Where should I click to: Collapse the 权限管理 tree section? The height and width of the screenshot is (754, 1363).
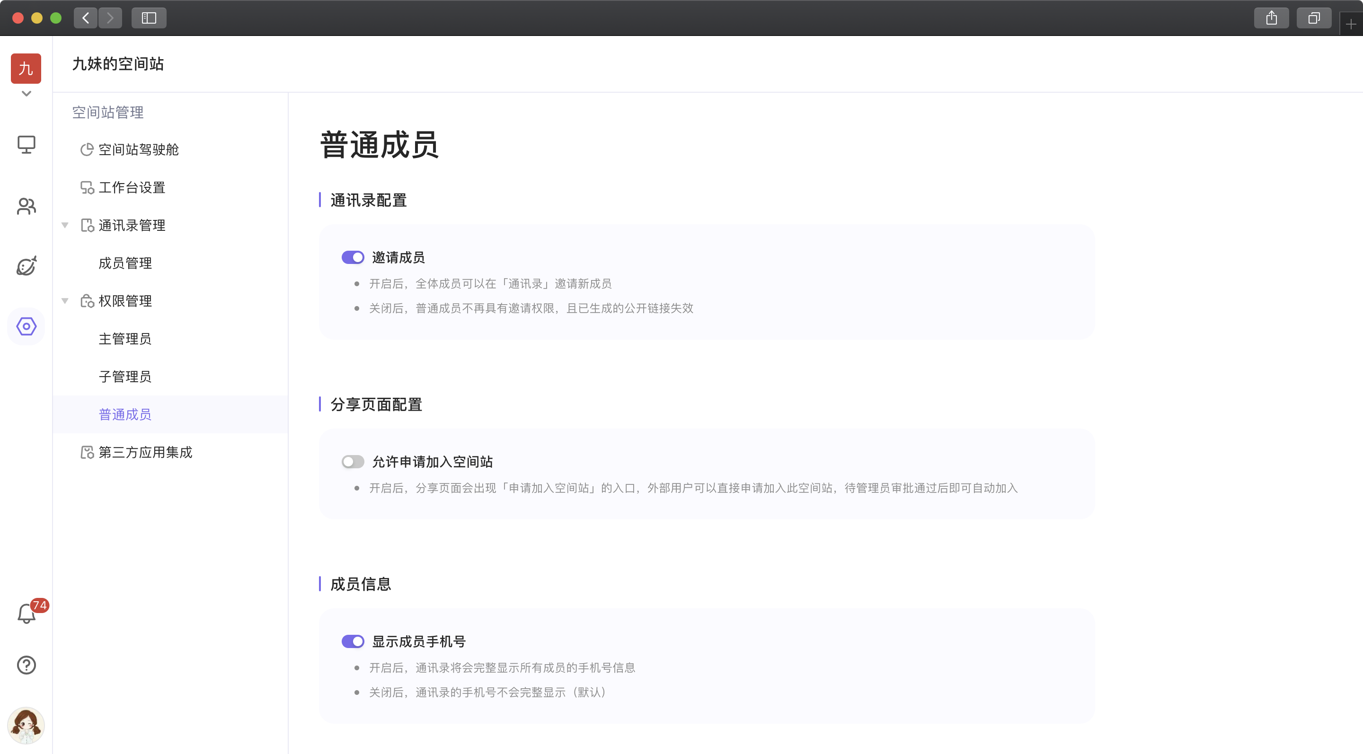65,301
